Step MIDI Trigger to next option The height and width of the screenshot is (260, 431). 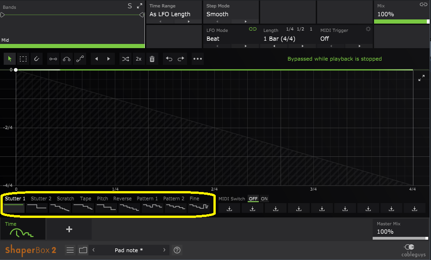359,46
